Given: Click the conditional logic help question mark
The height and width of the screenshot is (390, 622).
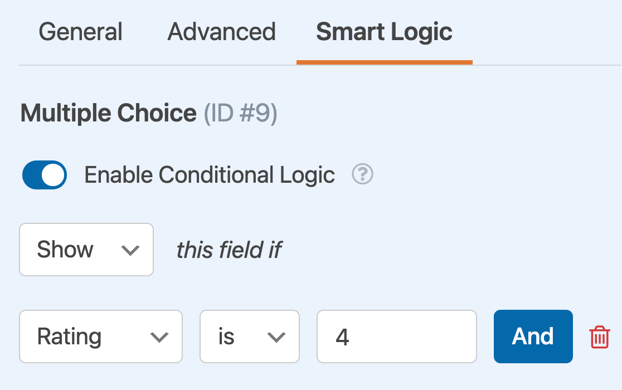Looking at the screenshot, I should pyautogui.click(x=362, y=175).
